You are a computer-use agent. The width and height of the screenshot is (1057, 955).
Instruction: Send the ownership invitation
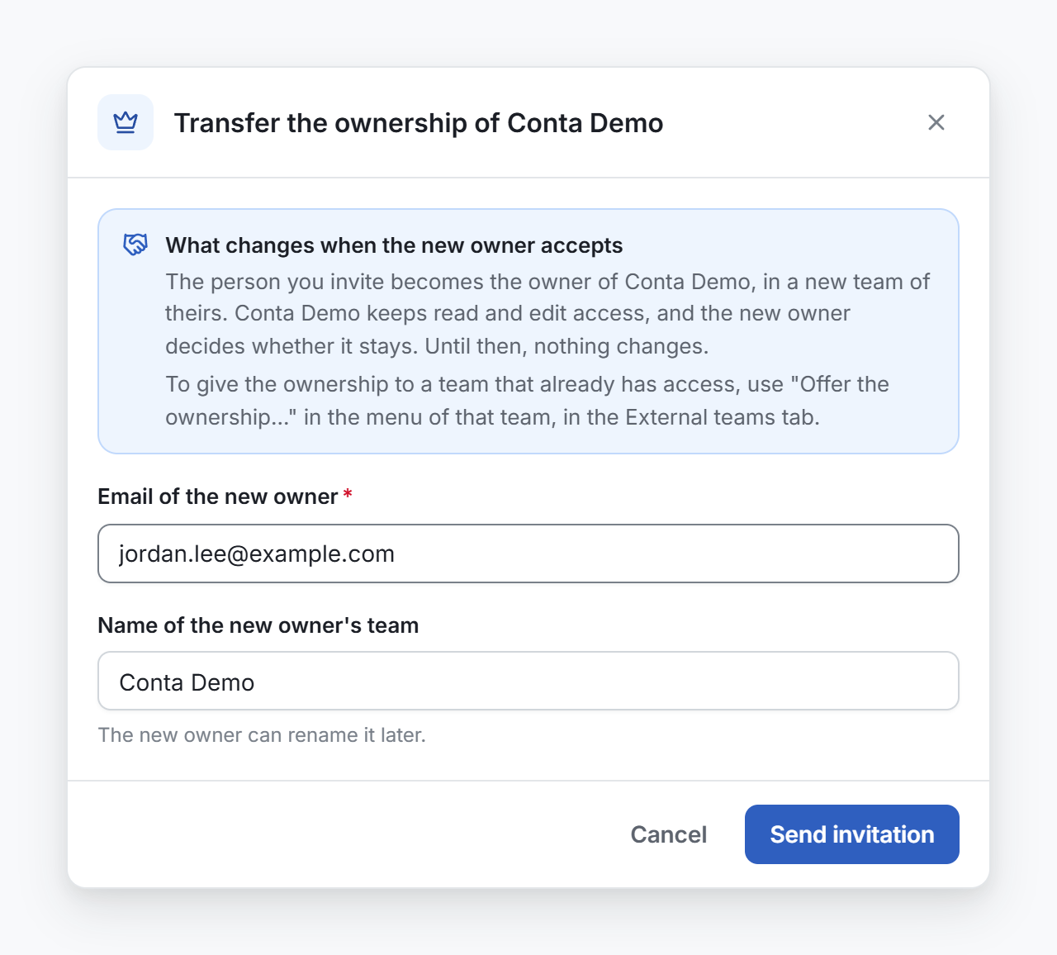(x=851, y=834)
